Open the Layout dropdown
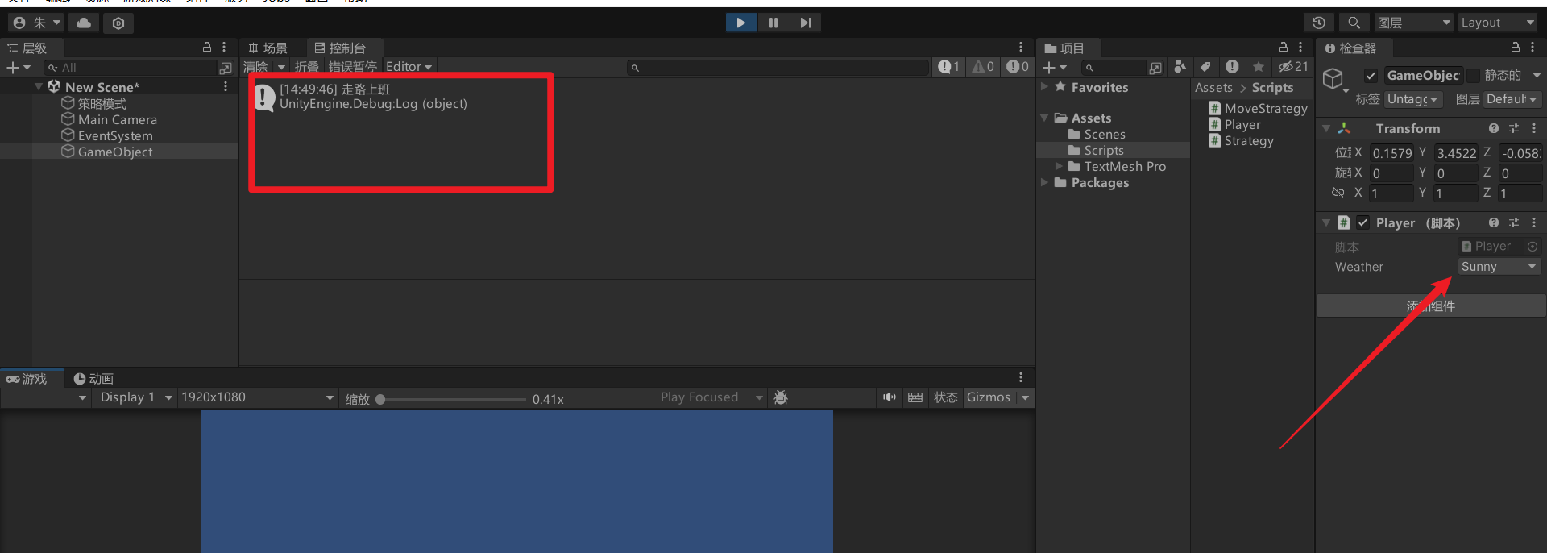Viewport: 1547px width, 553px height. 1499,23
